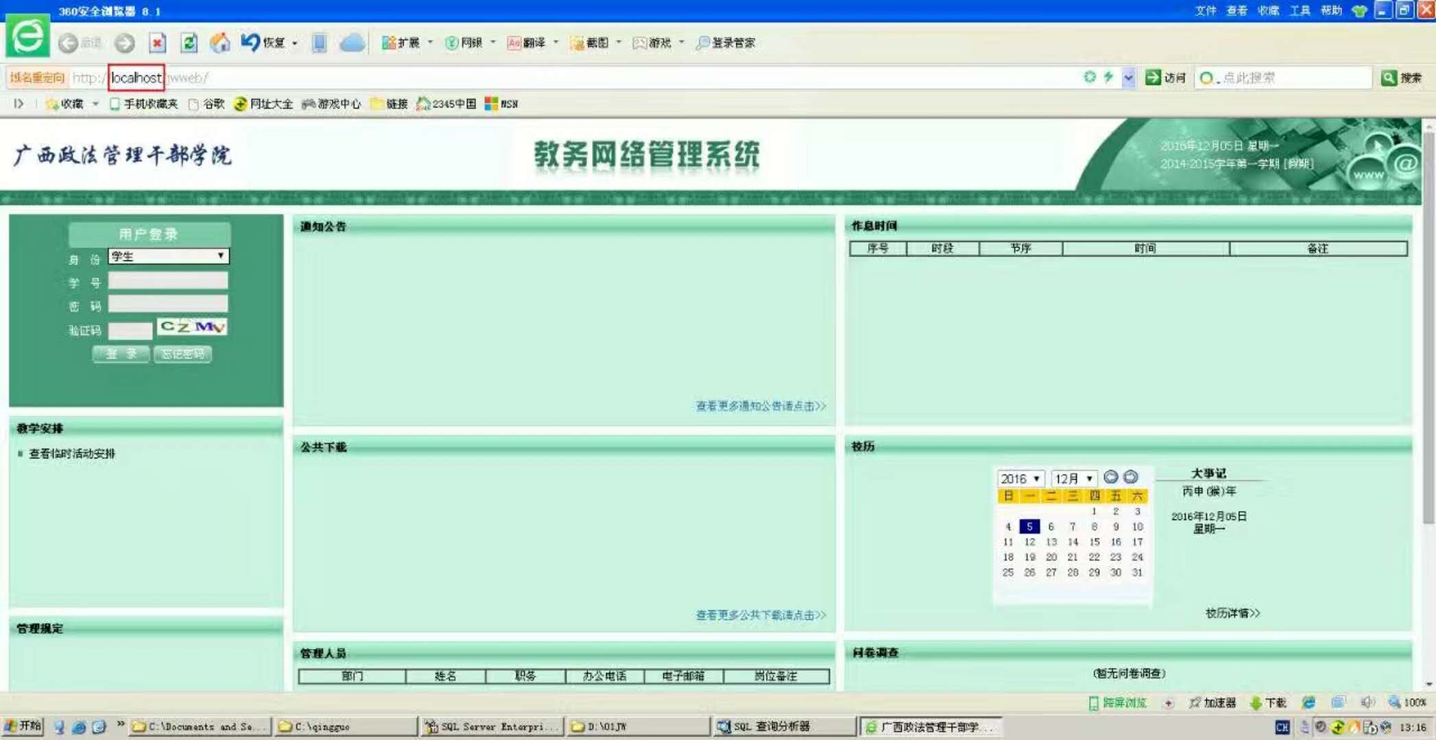Open the 工具 menu in title bar
The width and height of the screenshot is (1436, 740).
tap(1300, 10)
